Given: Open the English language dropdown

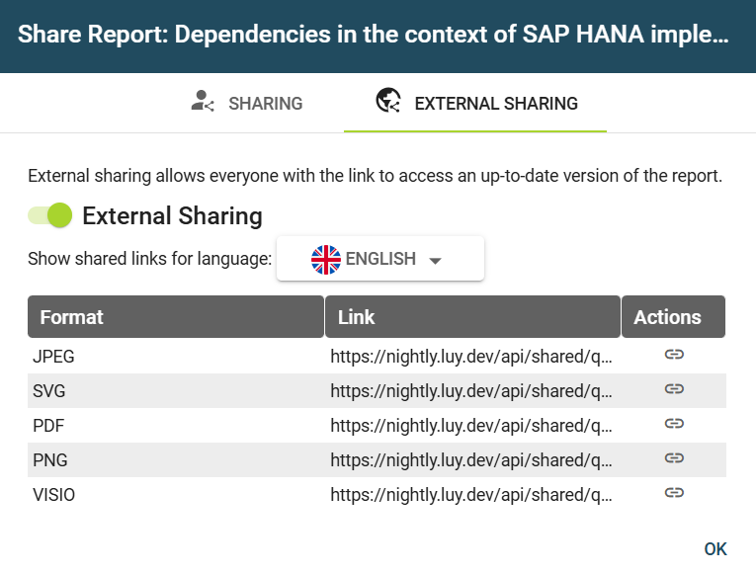Looking at the screenshot, I should click(379, 259).
